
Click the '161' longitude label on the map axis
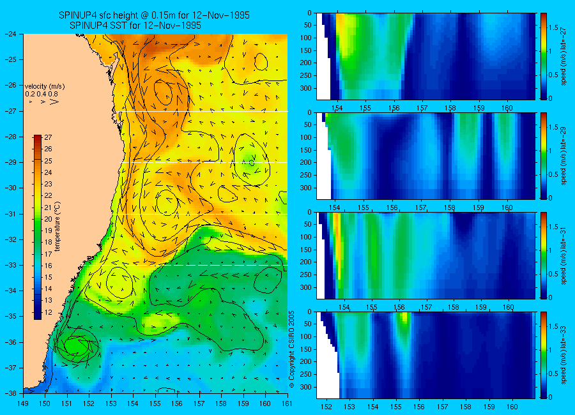[287, 404]
